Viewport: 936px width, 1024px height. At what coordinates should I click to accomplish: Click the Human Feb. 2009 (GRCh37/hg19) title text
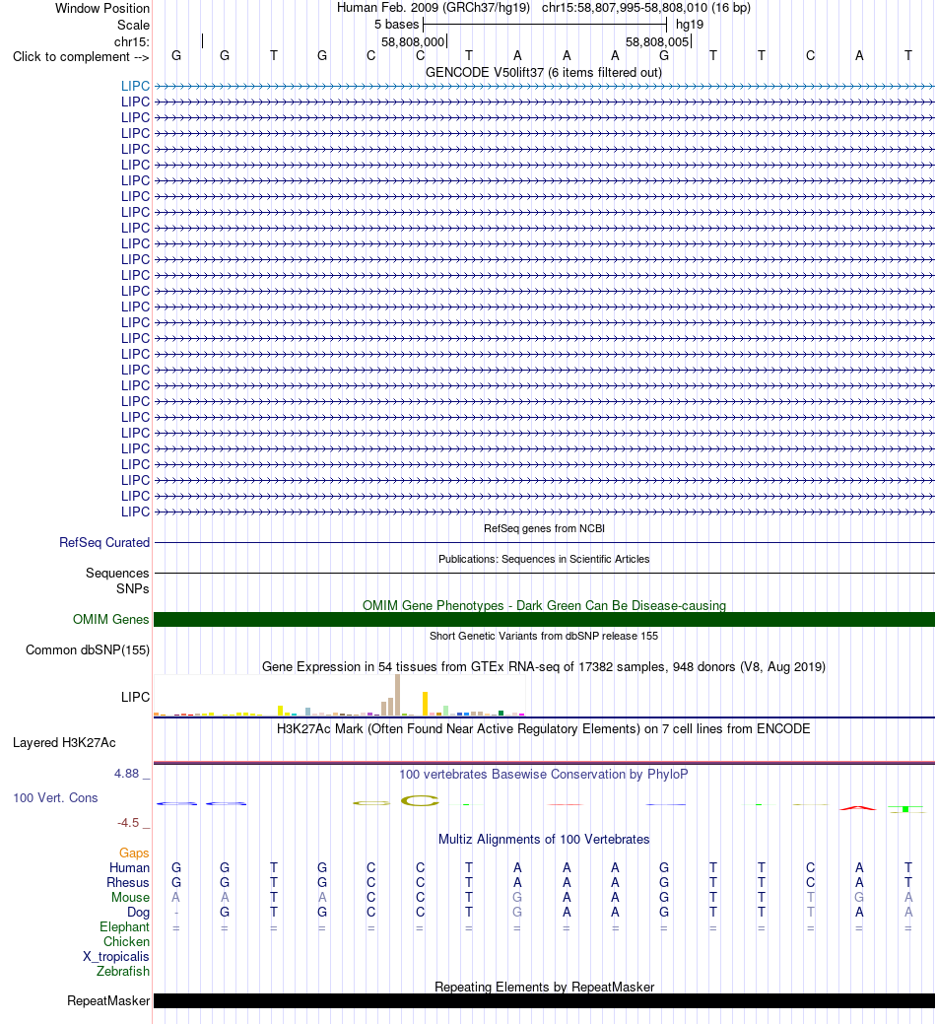[x=434, y=8]
